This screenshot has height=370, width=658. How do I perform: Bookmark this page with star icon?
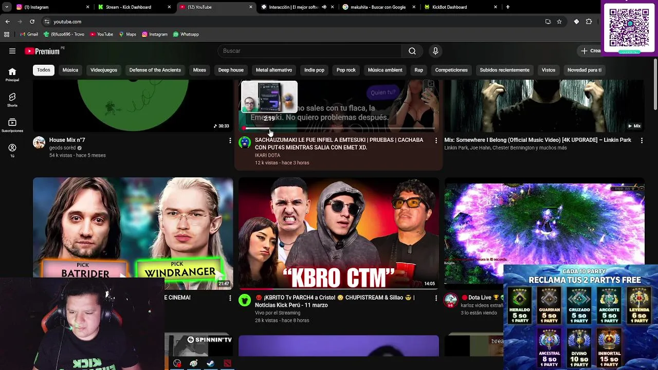click(559, 22)
